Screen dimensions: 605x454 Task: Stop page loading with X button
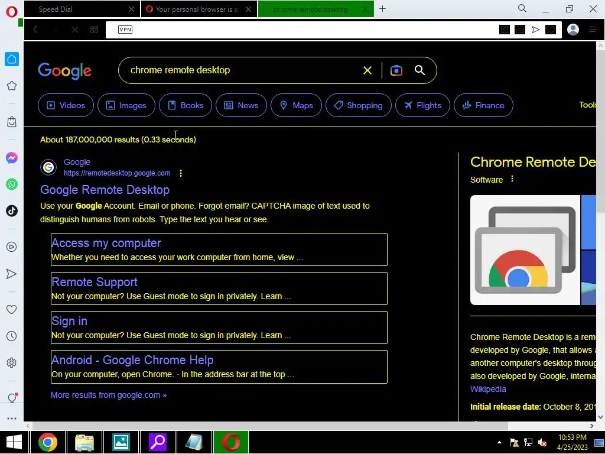pyautogui.click(x=75, y=30)
